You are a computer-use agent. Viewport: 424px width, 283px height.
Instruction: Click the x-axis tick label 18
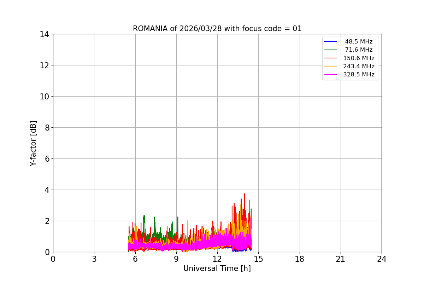coord(300,259)
